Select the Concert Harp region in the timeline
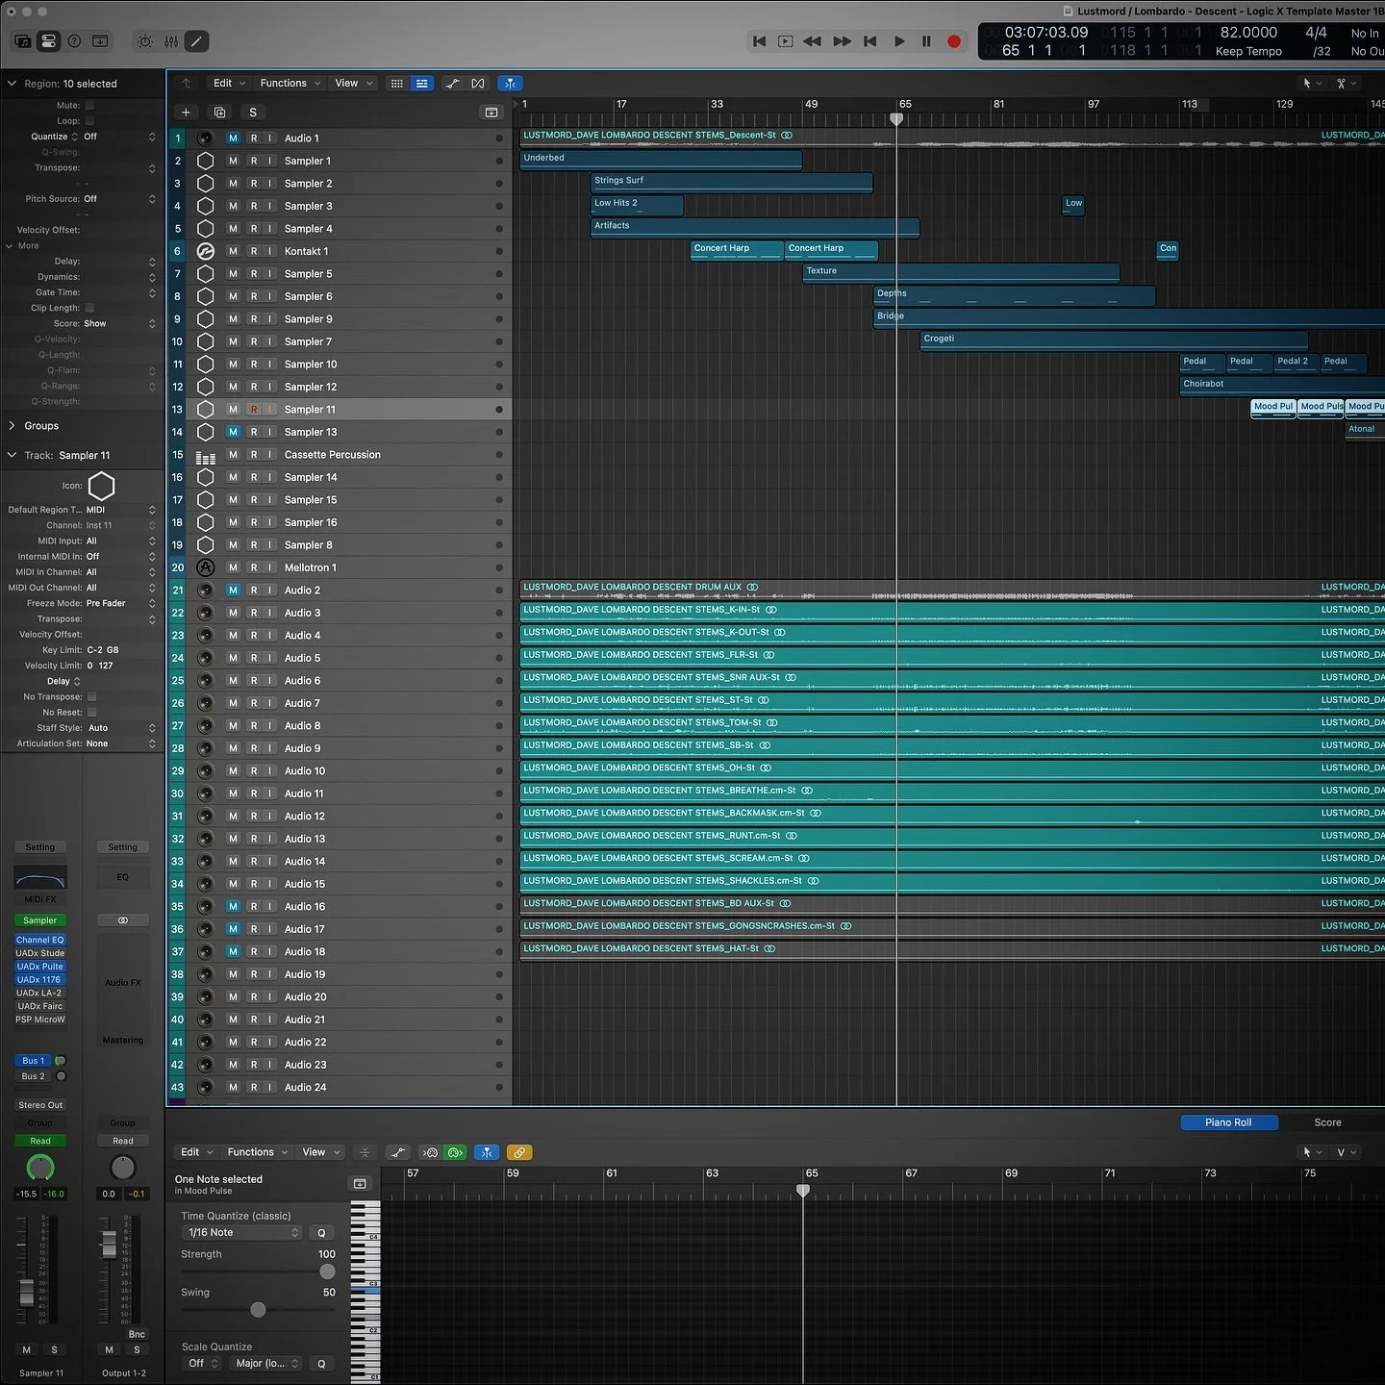Image resolution: width=1385 pixels, height=1385 pixels. (736, 250)
